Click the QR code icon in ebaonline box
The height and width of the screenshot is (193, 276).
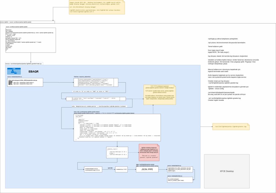(x=11, y=83)
